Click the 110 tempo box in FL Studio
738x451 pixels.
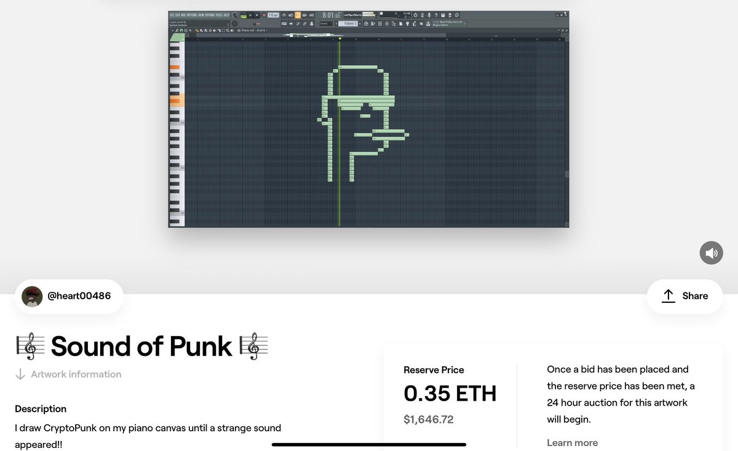coord(273,15)
